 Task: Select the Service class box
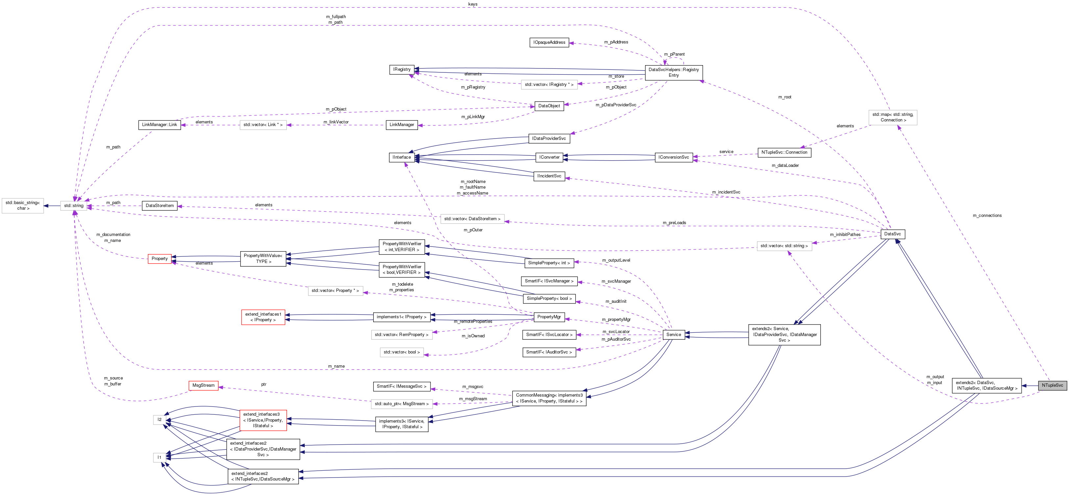(x=673, y=334)
